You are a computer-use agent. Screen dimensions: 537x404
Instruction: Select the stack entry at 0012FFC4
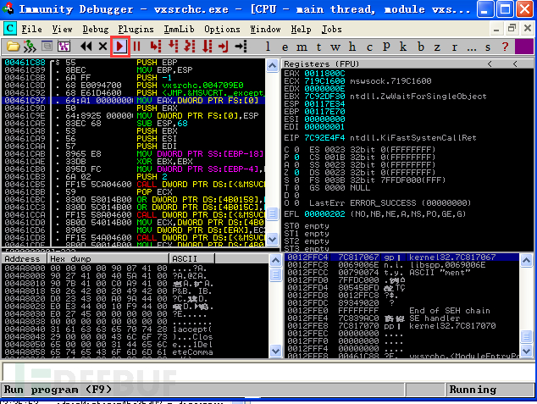[401, 257]
